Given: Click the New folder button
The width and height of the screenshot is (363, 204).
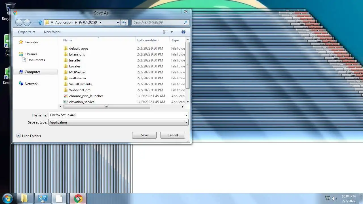Looking at the screenshot, I should click(52, 32).
